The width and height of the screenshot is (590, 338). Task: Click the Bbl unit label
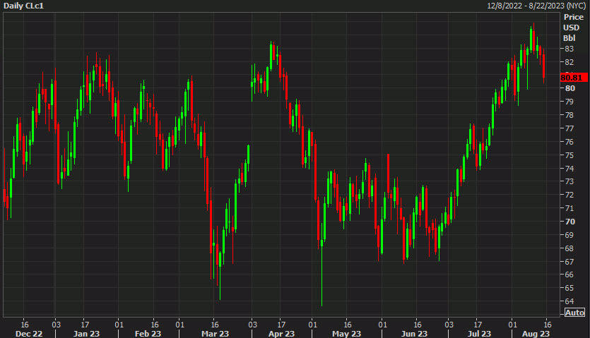570,38
